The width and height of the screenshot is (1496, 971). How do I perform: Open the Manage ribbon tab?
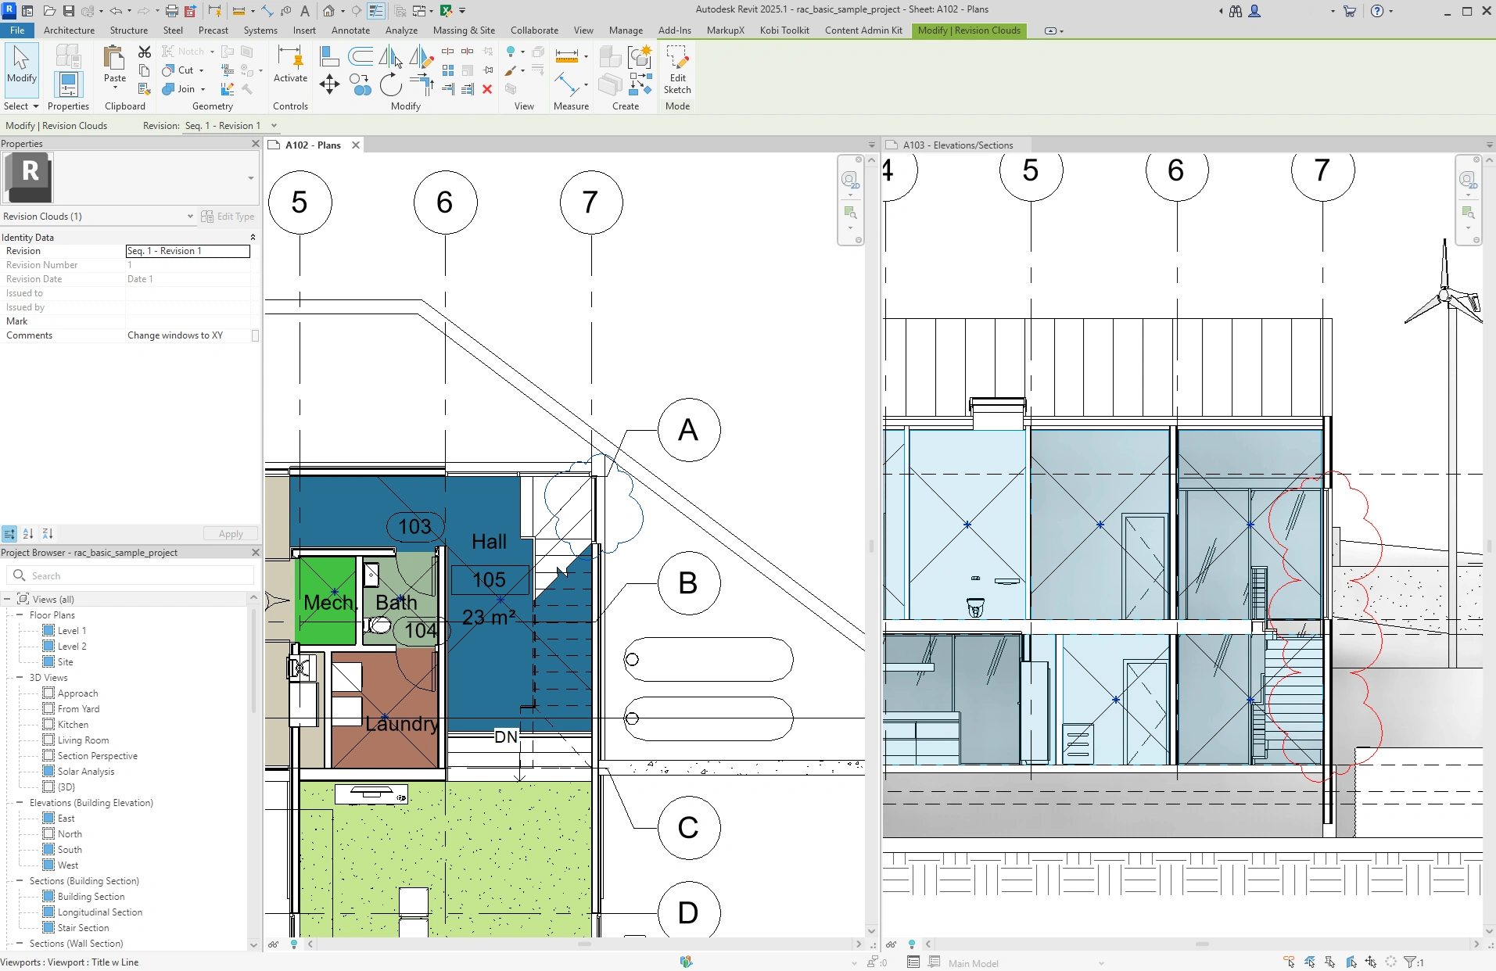[626, 30]
